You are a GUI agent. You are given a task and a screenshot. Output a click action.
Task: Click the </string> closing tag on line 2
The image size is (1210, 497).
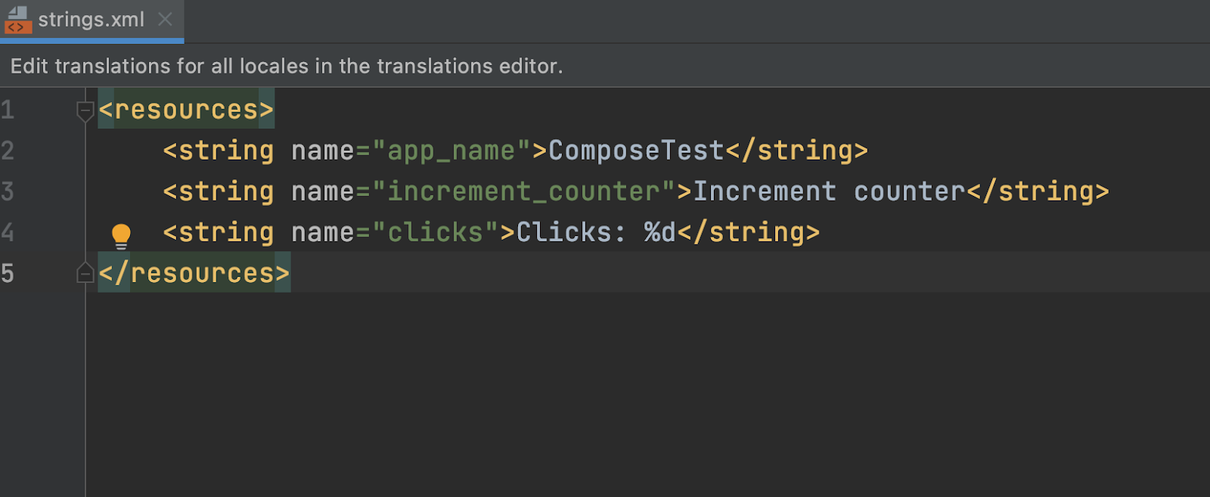pos(797,151)
